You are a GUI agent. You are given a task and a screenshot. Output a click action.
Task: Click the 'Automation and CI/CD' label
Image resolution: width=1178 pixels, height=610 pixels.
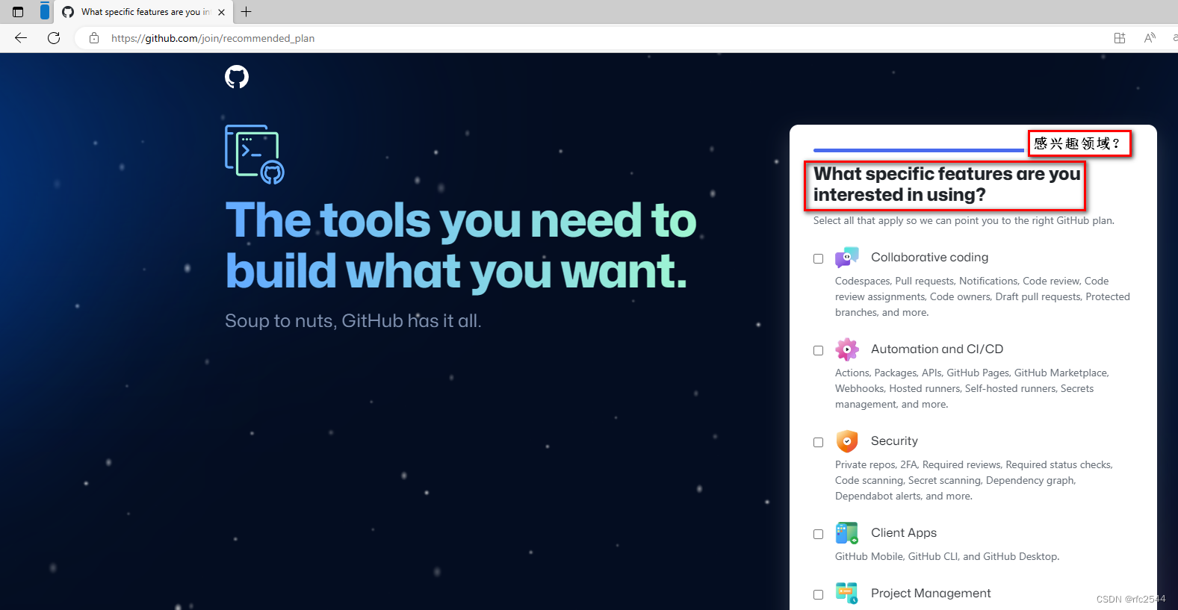click(937, 349)
